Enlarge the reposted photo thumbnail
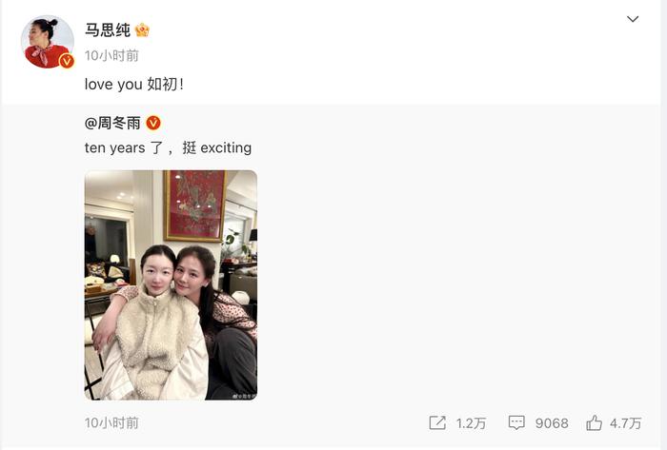Image resolution: width=667 pixels, height=450 pixels. click(x=171, y=284)
